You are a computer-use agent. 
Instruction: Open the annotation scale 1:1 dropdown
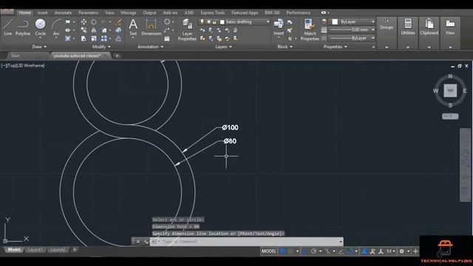click(391, 251)
